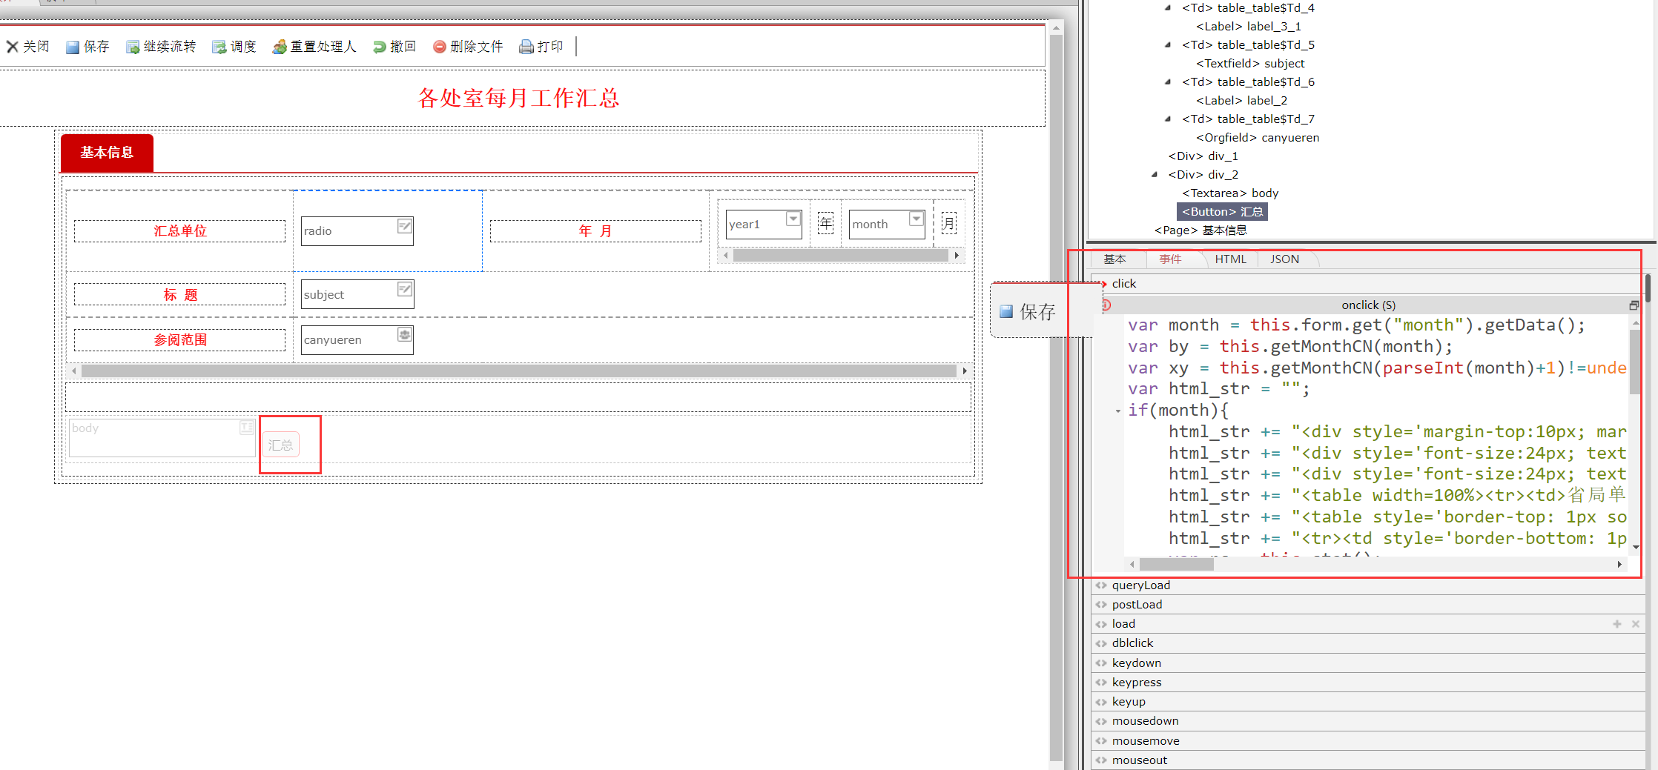This screenshot has height=770, width=1658.
Task: Click the 重置处理人 reset-handler icon
Action: coord(280,47)
